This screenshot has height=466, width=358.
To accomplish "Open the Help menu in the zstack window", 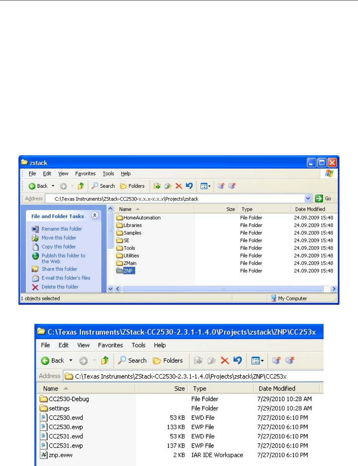I will (126, 174).
